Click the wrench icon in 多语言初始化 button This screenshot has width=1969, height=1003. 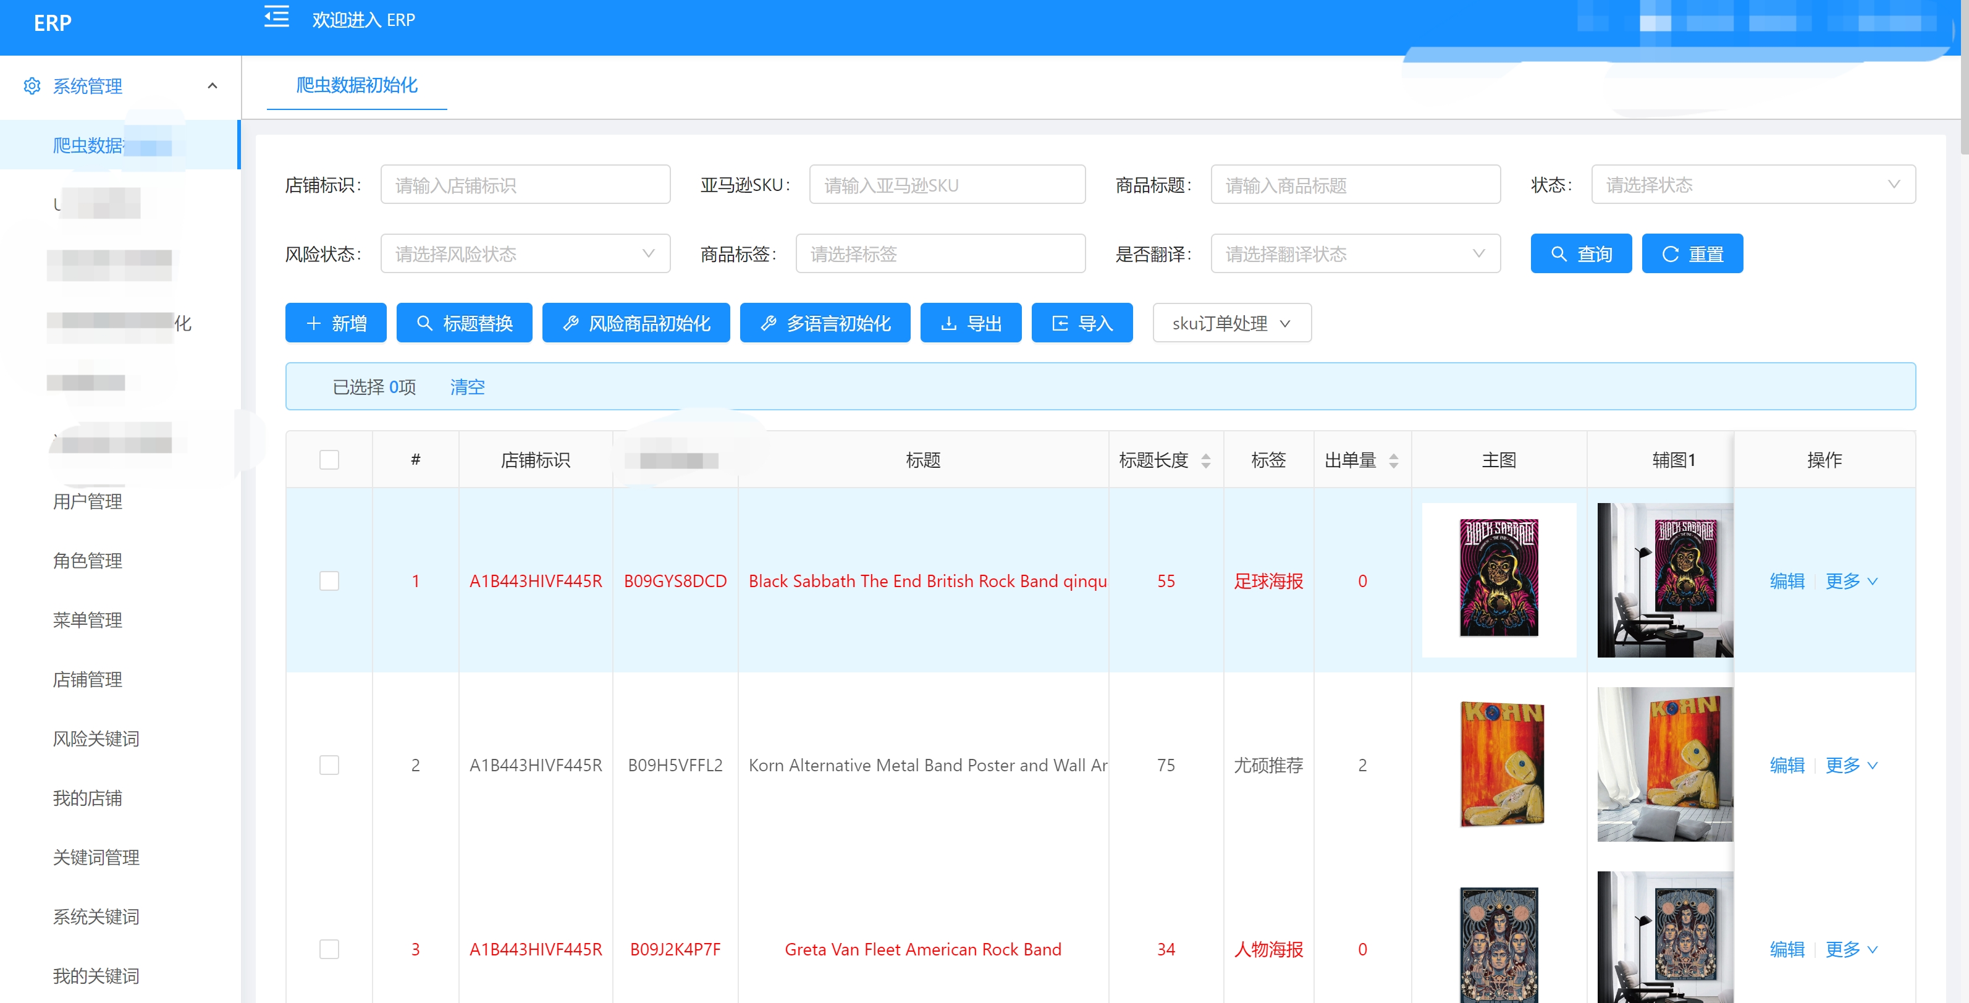pos(768,323)
